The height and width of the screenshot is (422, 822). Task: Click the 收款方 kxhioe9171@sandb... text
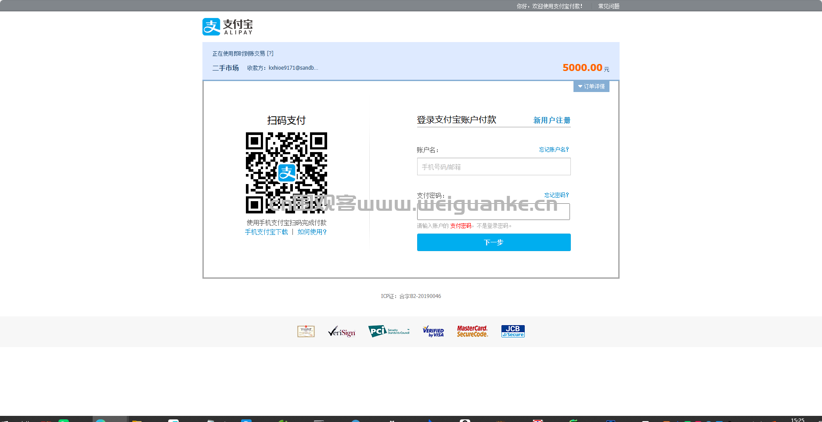282,68
